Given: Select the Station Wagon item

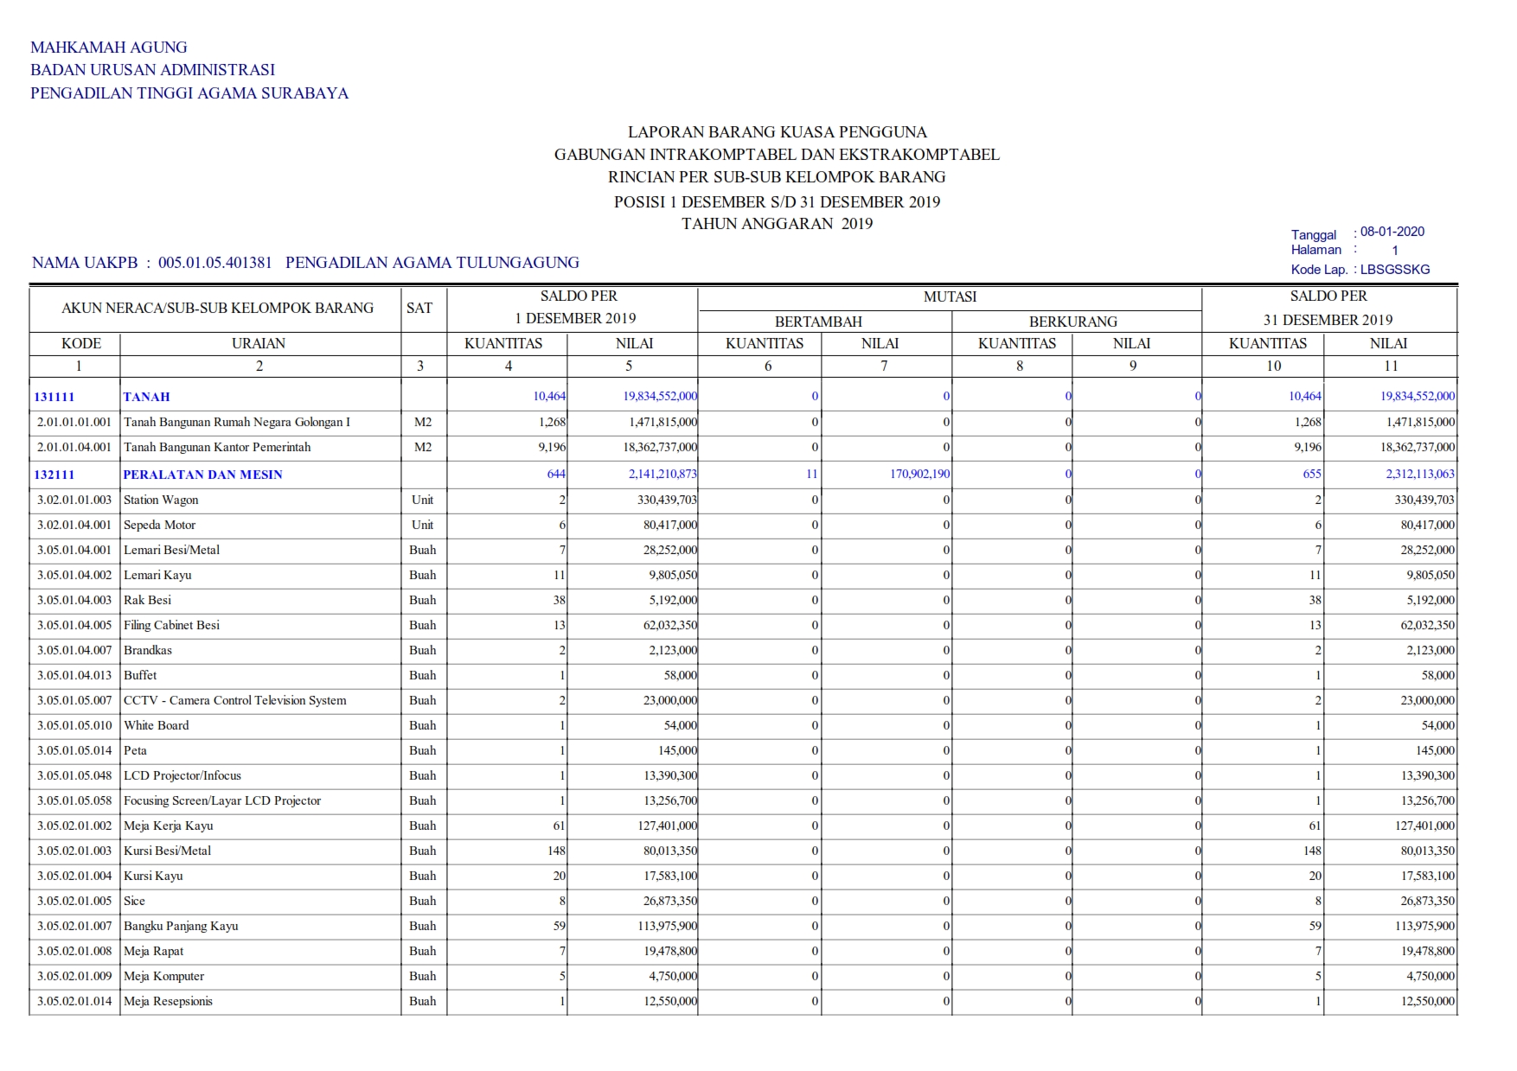Looking at the screenshot, I should [x=161, y=500].
